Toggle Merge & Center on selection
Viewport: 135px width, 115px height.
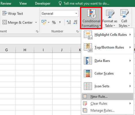click(18, 23)
